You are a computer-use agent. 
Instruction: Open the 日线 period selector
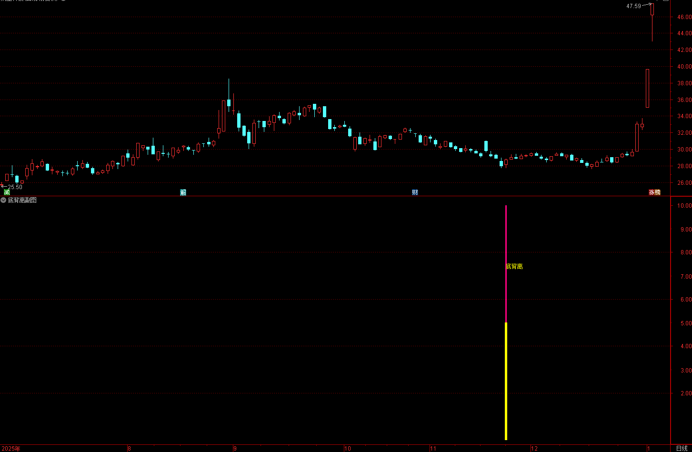682,448
